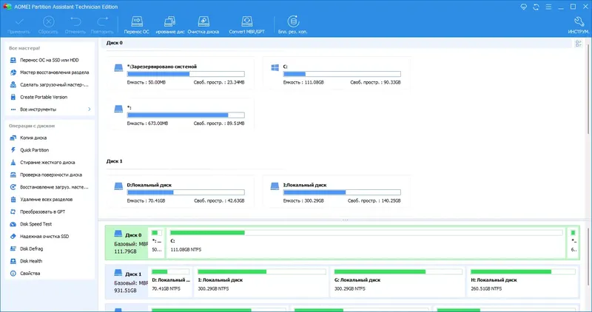Select D: Локальный диск 70.41GB block
Viewport: 592px width, 312px height.
pyautogui.click(x=170, y=282)
